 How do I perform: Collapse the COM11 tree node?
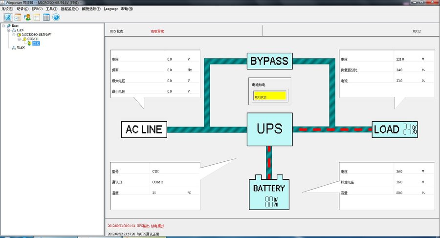(x=19, y=39)
